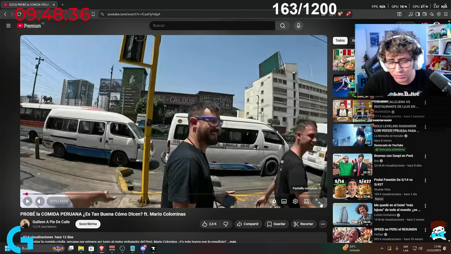
Task: Open Discord in the taskbar
Action: point(143,248)
